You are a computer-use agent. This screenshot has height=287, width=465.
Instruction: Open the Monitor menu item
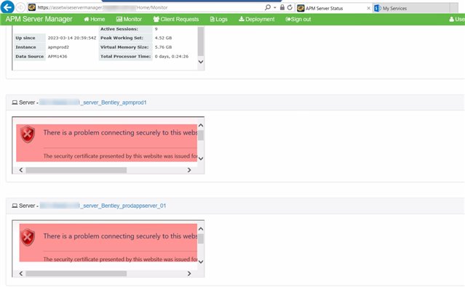[x=129, y=19]
